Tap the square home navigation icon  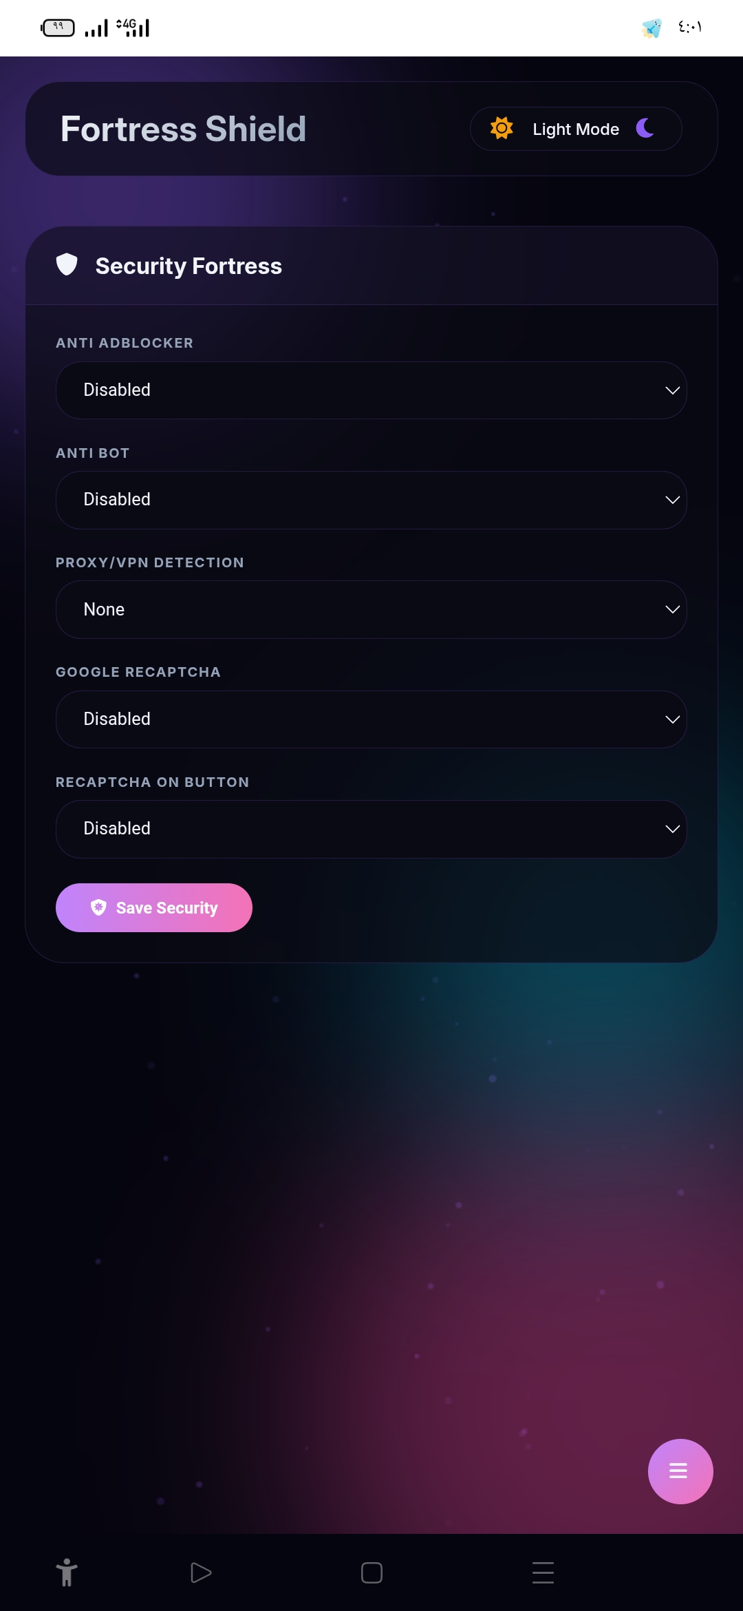[371, 1572]
